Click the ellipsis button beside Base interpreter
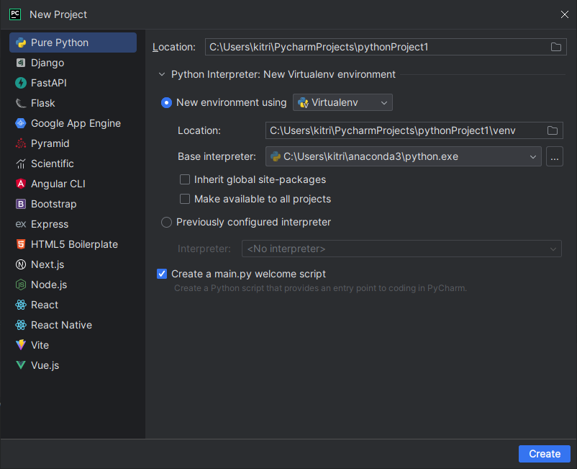Image resolution: width=577 pixels, height=469 pixels. click(x=555, y=156)
